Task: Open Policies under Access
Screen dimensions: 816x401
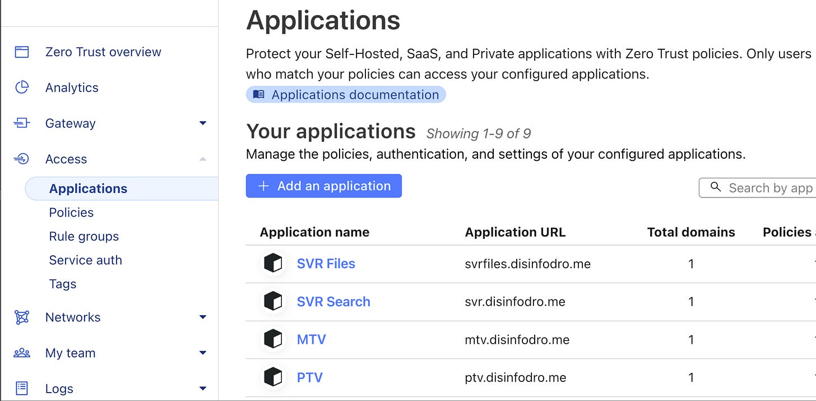Action: click(71, 213)
